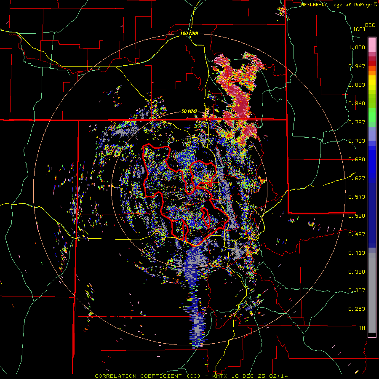This screenshot has width=379, height=379.
Task: Click the 0.413 scale value
Action: (x=357, y=253)
